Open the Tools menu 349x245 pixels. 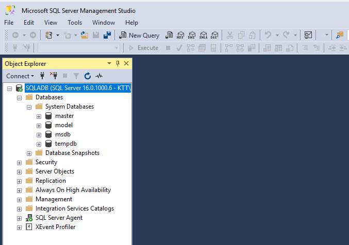(x=75, y=23)
